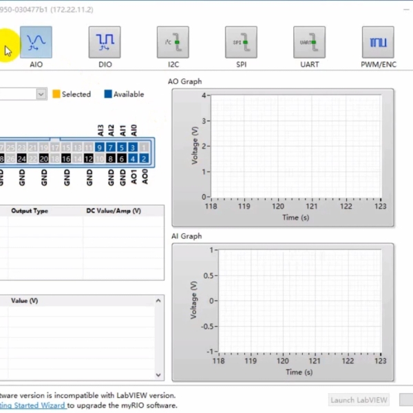Select pin 9 (AI3) on the connector
Screen dimensions: 413x413
tap(99, 147)
